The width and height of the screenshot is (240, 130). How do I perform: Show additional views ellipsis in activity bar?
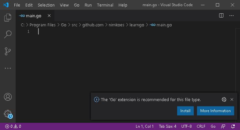[x=8, y=68]
